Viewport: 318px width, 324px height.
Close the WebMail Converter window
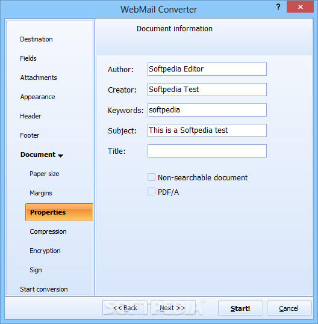click(300, 7)
